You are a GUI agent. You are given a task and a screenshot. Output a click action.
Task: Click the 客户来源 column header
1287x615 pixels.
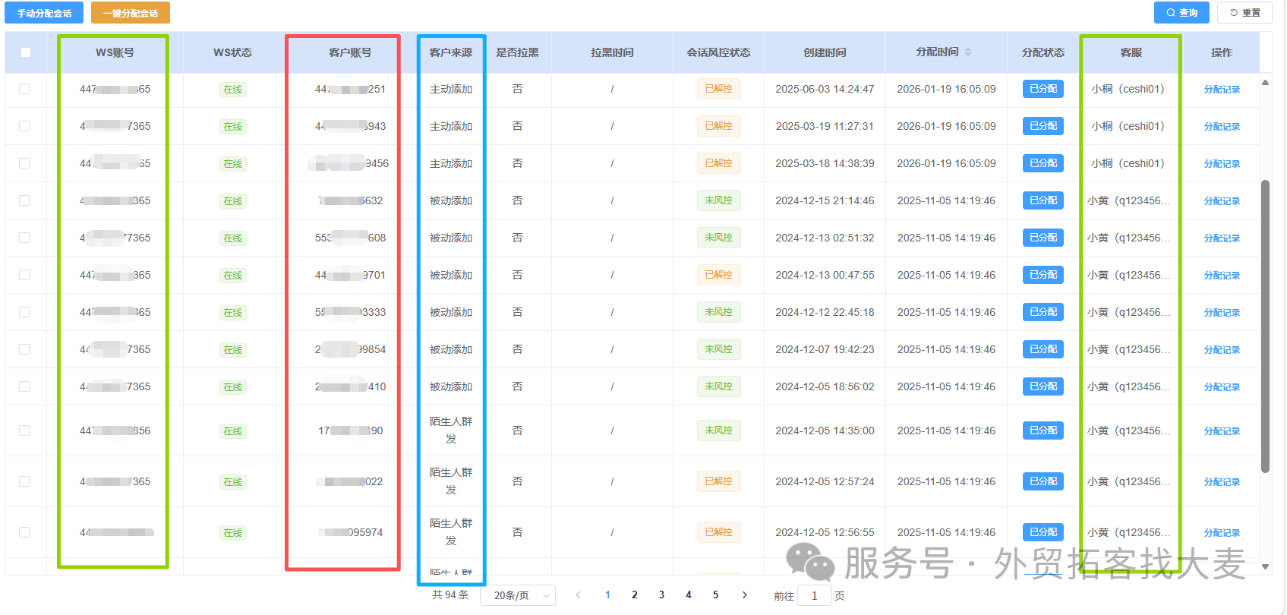click(451, 52)
